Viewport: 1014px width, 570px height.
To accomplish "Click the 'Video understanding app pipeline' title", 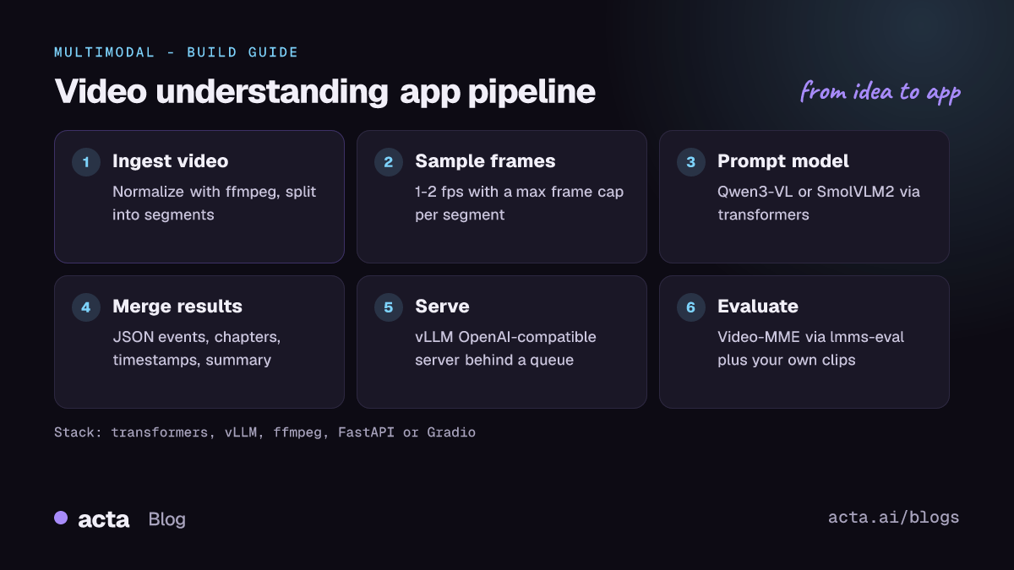I will (324, 92).
